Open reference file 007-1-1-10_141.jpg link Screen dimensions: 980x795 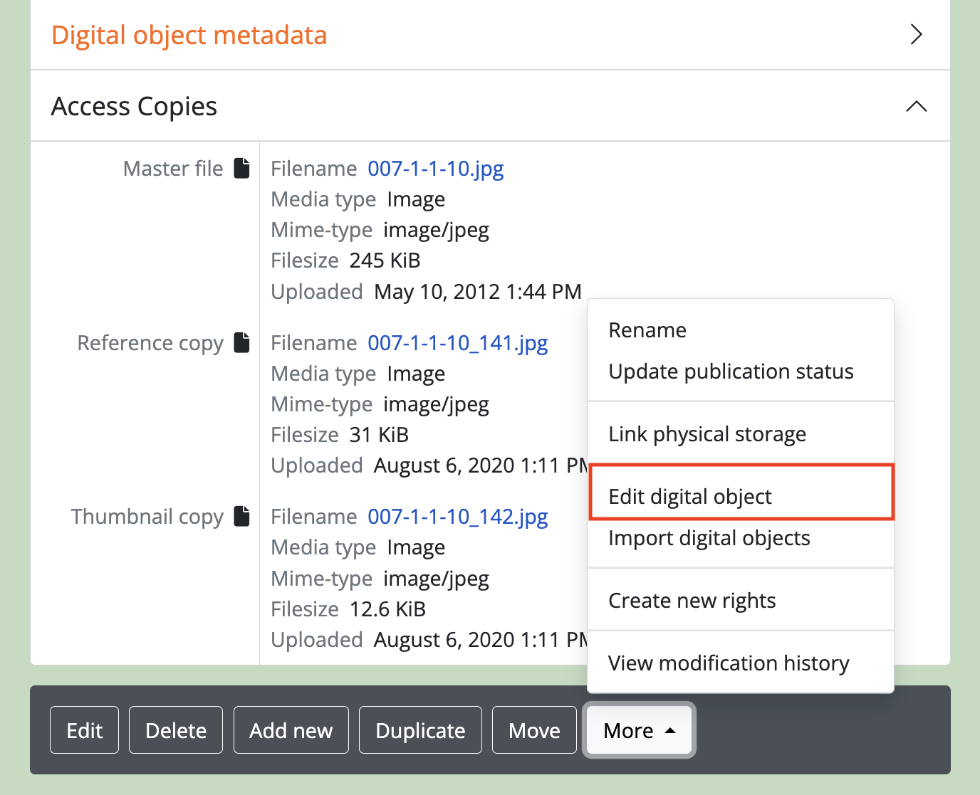click(457, 343)
